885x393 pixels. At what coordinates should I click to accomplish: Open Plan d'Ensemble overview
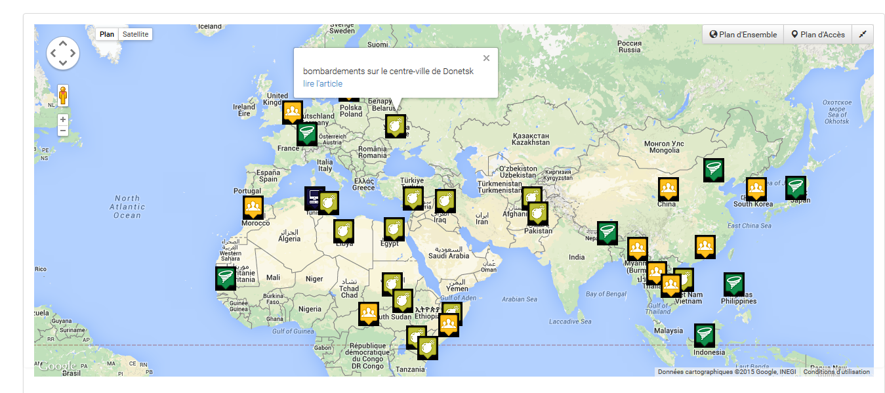(743, 35)
